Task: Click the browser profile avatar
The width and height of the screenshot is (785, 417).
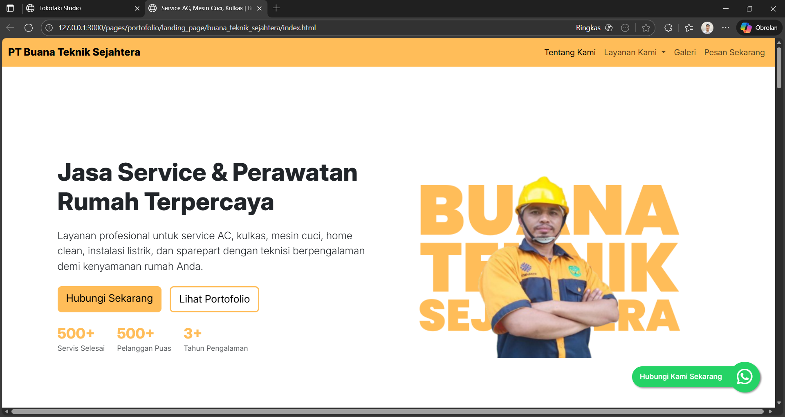Action: 707,28
